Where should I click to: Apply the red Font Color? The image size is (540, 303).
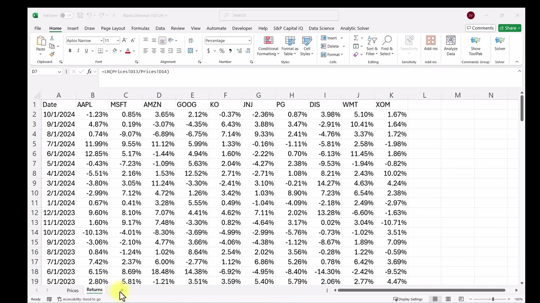128,51
